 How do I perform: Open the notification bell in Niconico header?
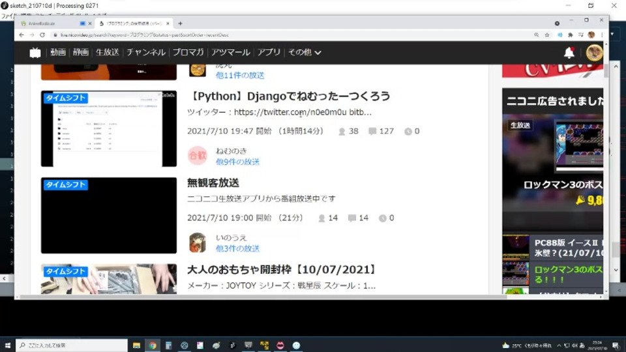coord(569,53)
